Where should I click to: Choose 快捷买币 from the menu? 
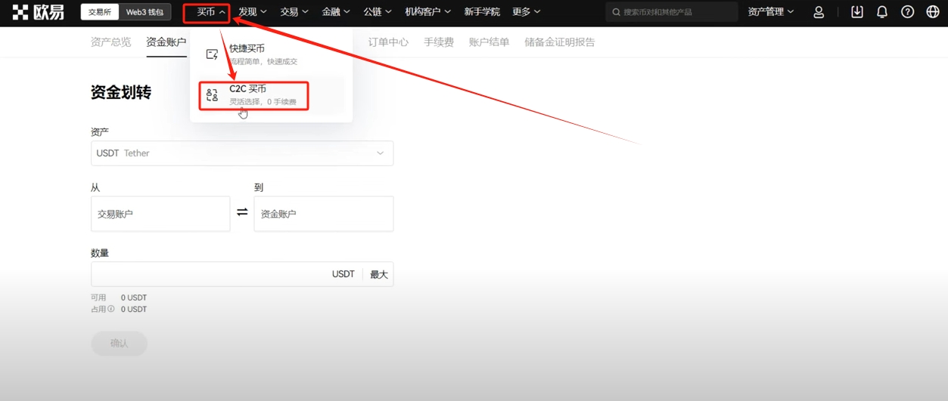click(272, 54)
